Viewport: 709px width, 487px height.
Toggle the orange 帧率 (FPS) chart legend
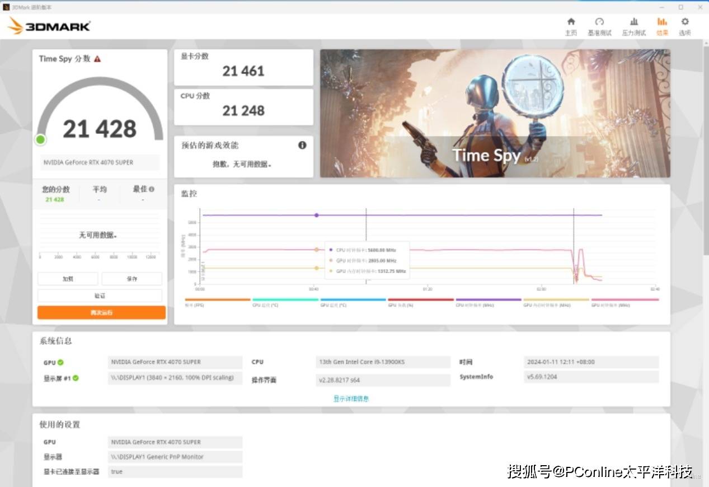[x=217, y=303]
